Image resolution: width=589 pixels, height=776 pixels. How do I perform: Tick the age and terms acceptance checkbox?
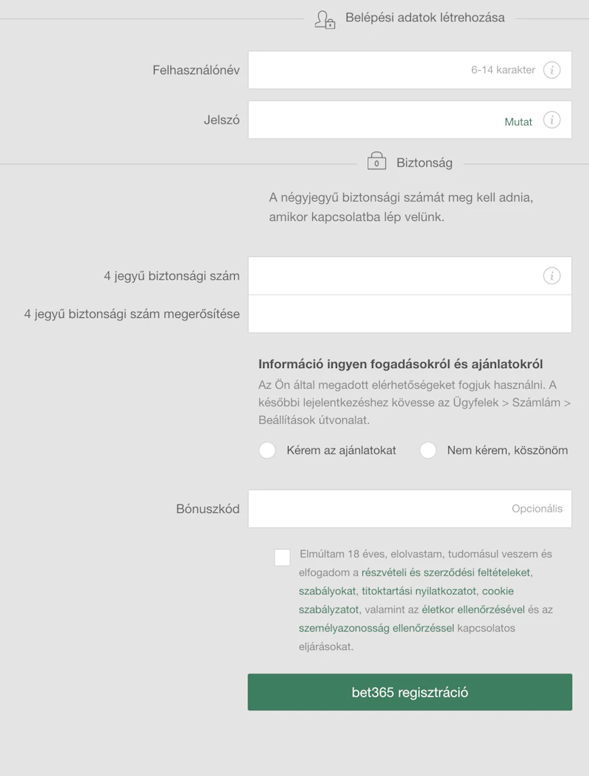(282, 557)
